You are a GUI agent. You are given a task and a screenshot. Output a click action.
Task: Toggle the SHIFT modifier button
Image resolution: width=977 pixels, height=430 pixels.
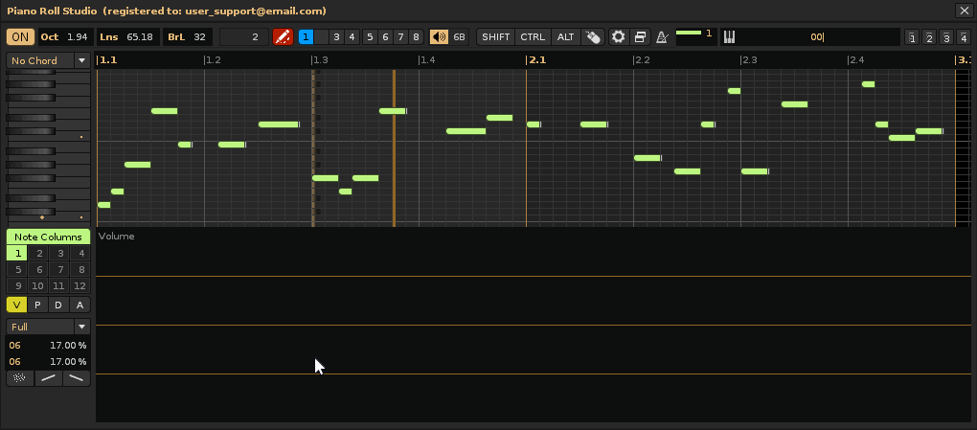click(496, 37)
